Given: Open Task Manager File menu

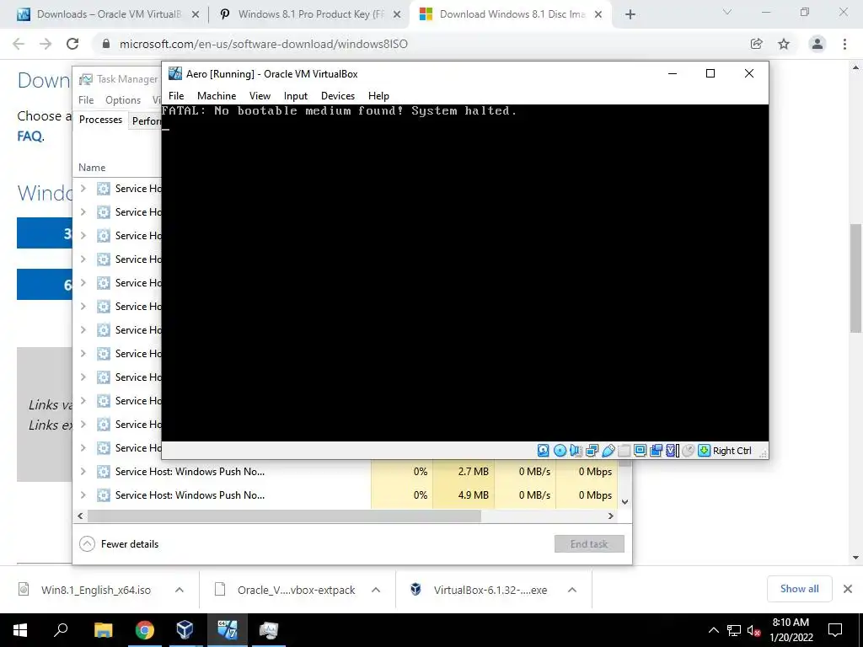Looking at the screenshot, I should pyautogui.click(x=86, y=100).
